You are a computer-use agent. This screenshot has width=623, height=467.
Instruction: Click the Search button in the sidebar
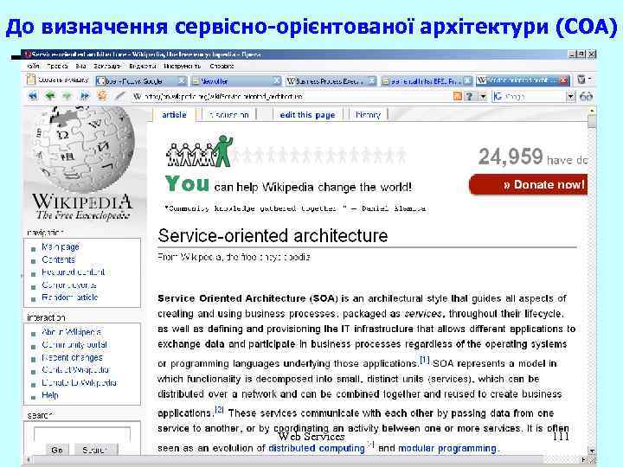[x=95, y=450]
